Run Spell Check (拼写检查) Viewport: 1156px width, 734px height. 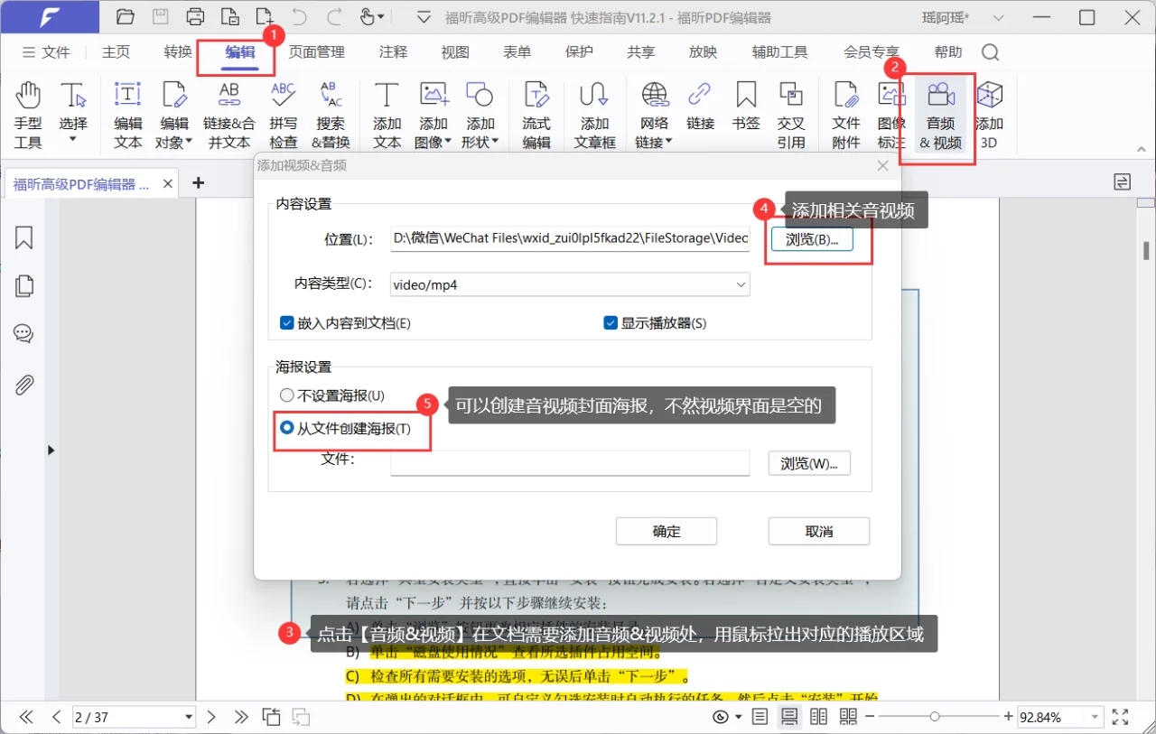point(283,115)
